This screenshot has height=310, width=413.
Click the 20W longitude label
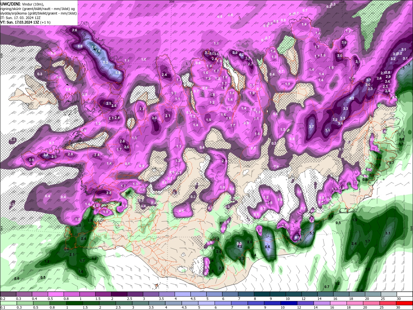pyautogui.click(x=172, y=2)
